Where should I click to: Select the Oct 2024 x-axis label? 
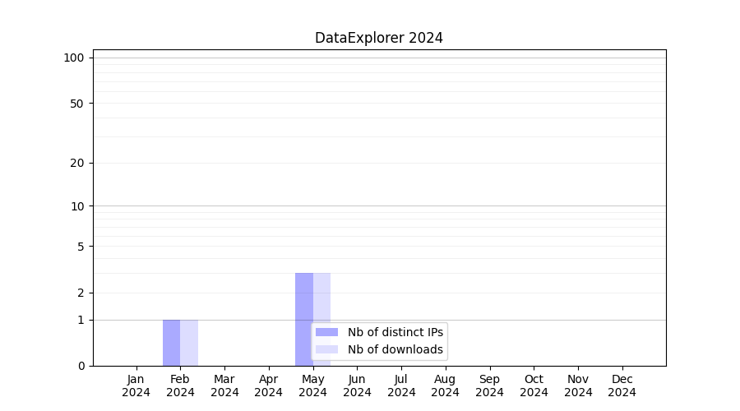click(534, 386)
